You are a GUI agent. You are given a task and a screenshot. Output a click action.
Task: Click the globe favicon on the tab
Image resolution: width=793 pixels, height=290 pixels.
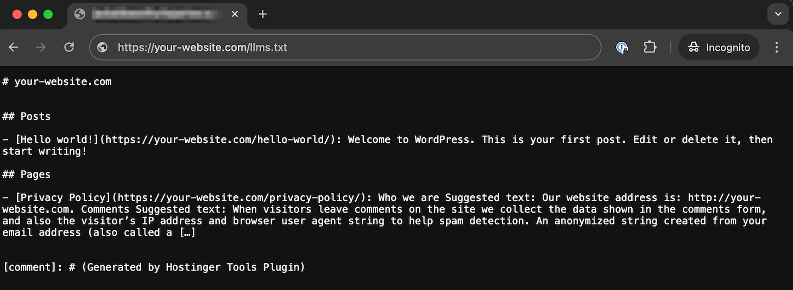click(80, 14)
